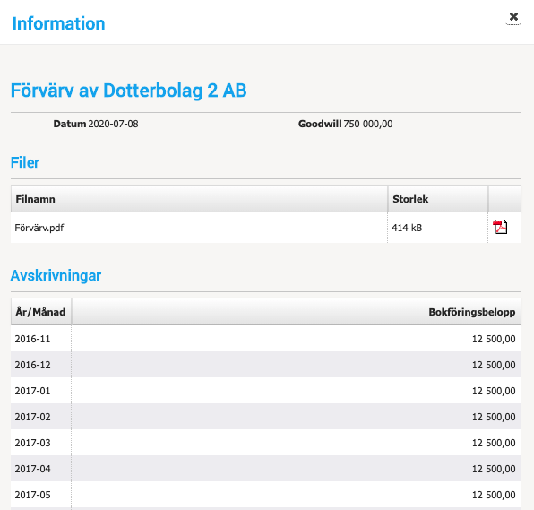Open the Förvärv.pdf PDF icon
Image resolution: width=534 pixels, height=510 pixels.
500,228
